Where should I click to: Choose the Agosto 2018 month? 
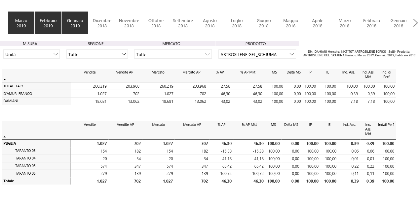pyautogui.click(x=210, y=23)
